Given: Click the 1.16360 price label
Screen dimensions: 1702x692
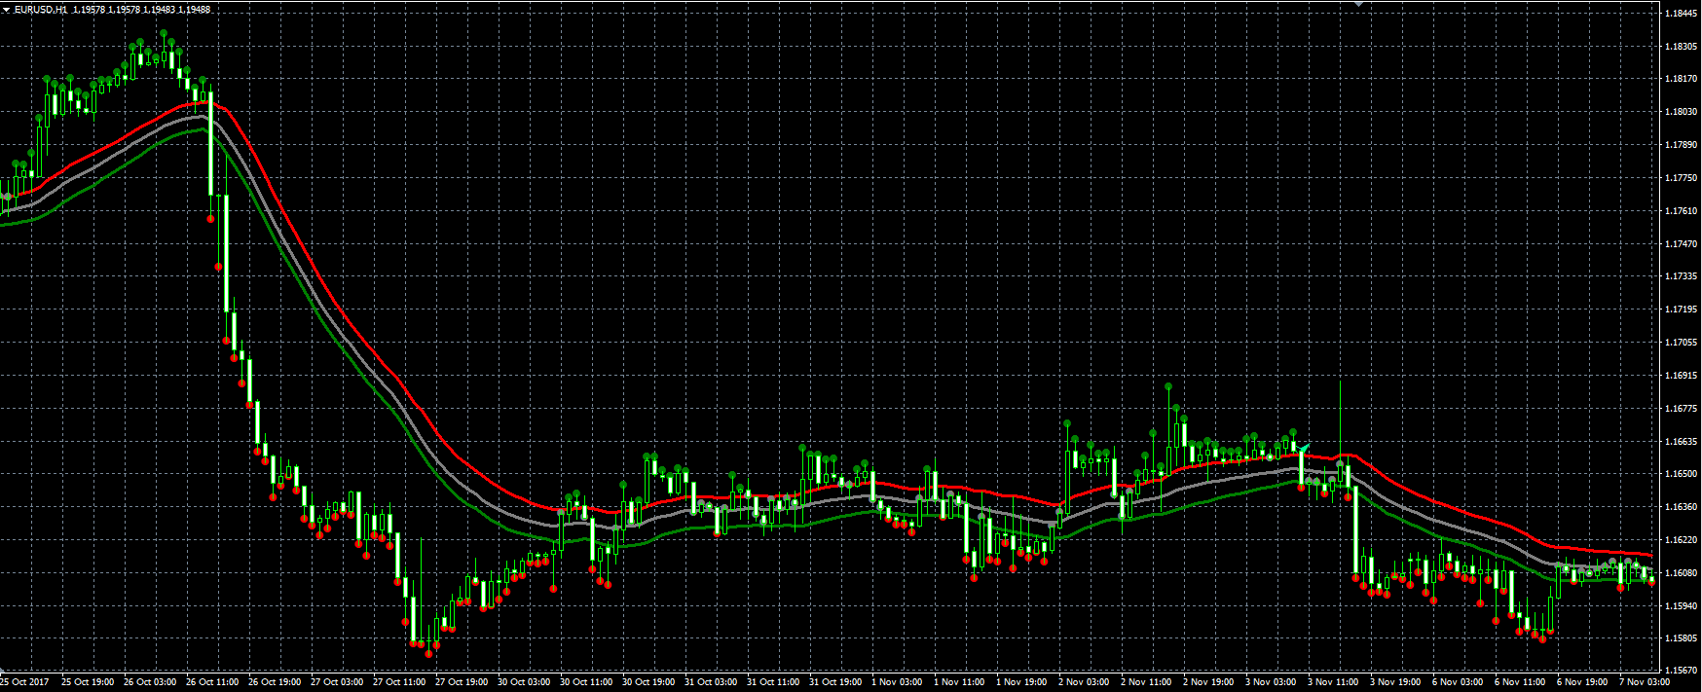Looking at the screenshot, I should point(1682,507).
